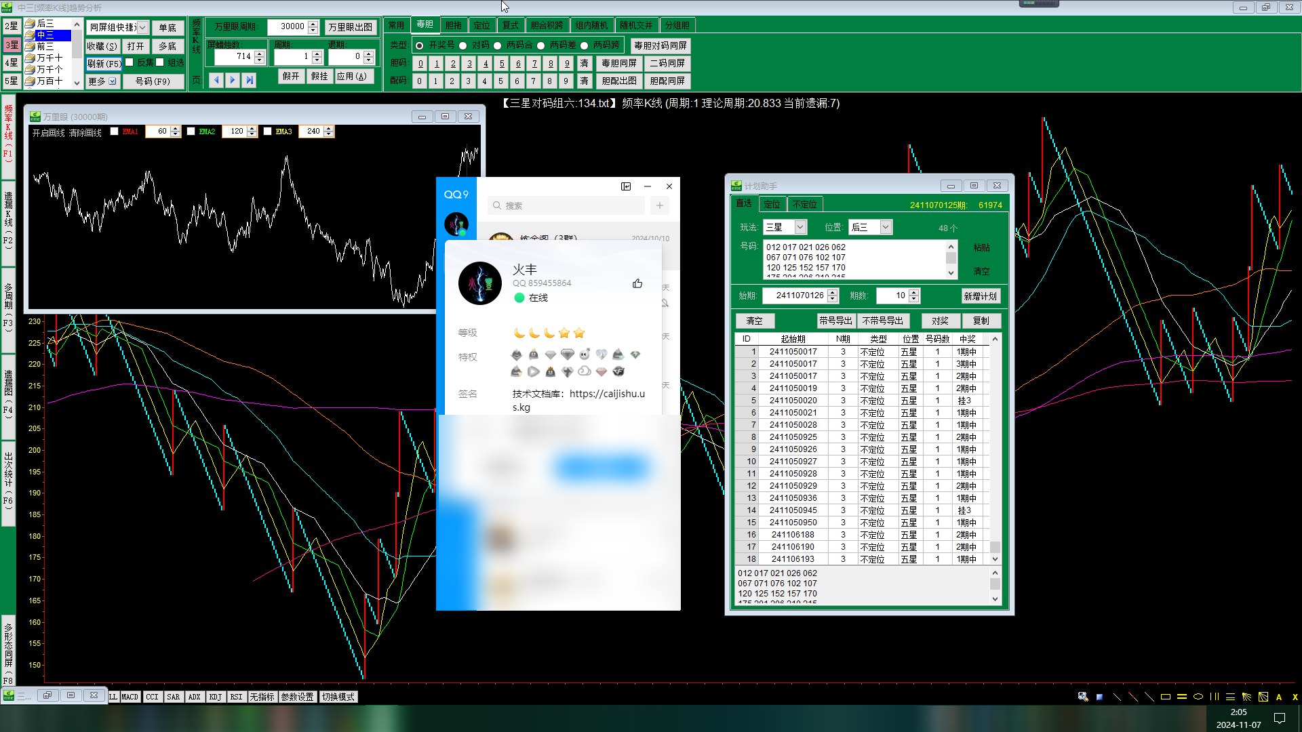Select the 开奖号 radio option
Viewport: 1302px width, 732px height.
420,45
